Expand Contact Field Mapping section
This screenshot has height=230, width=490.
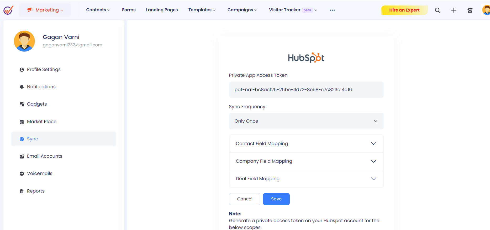click(x=306, y=144)
